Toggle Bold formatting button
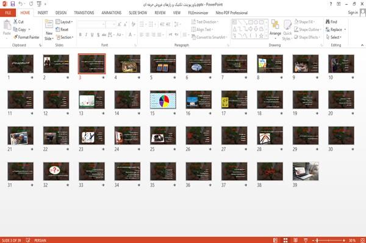Screen dimensions: 366x243 pos(80,35)
